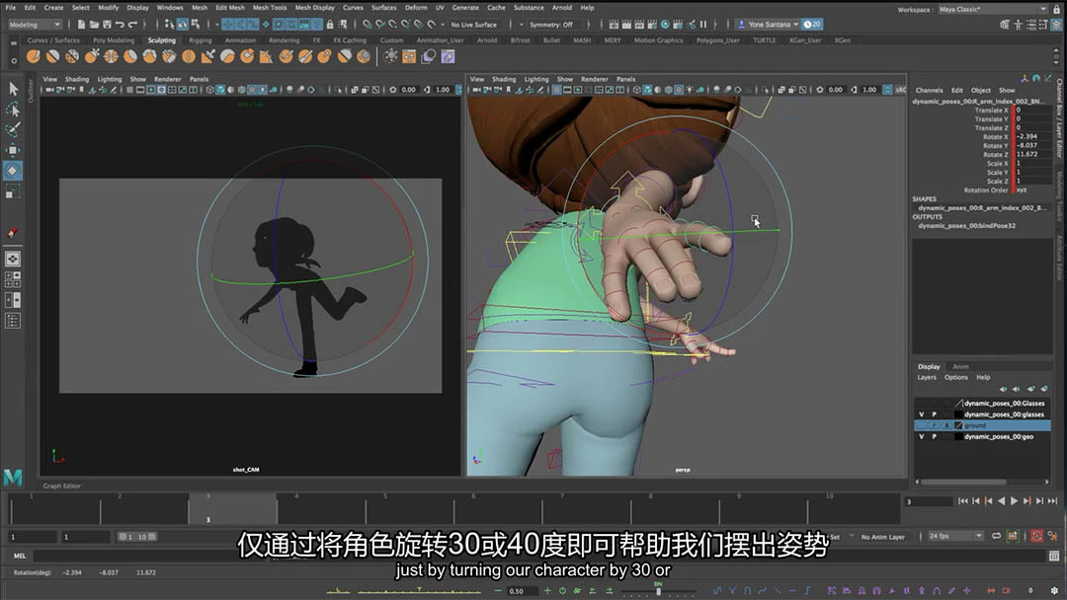
Task: Click the Paint selection tool in the toolbox
Action: [13, 129]
